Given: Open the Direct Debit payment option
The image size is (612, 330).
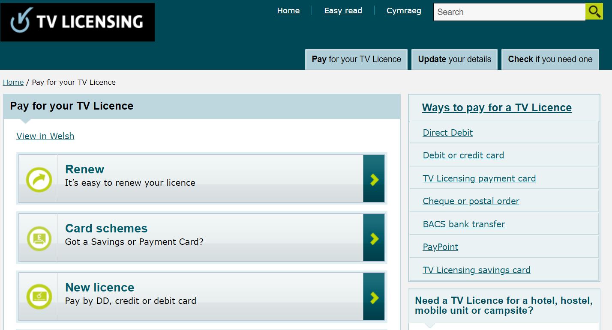Looking at the screenshot, I should point(447,132).
